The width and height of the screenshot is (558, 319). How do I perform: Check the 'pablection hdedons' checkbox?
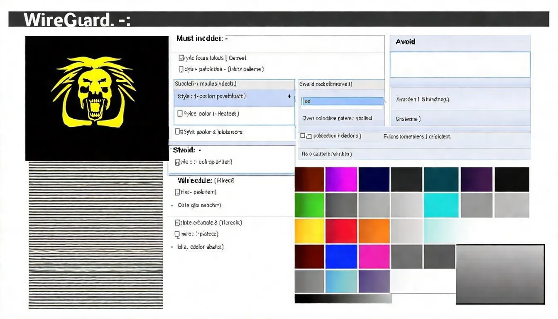point(303,136)
